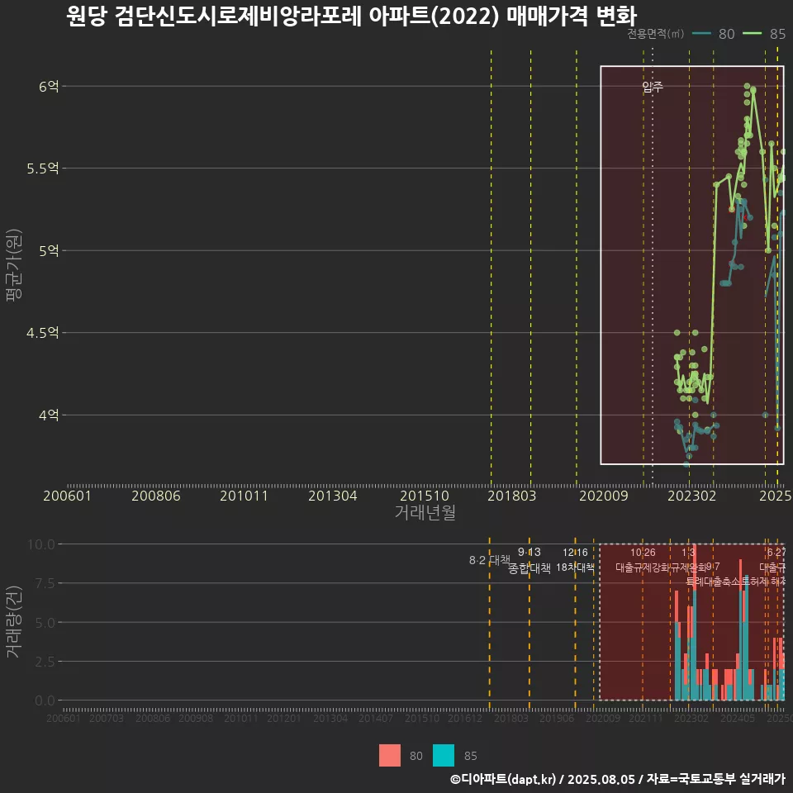Click the 201803 tick on price chart
Viewport: 793px width, 793px height.
512,496
